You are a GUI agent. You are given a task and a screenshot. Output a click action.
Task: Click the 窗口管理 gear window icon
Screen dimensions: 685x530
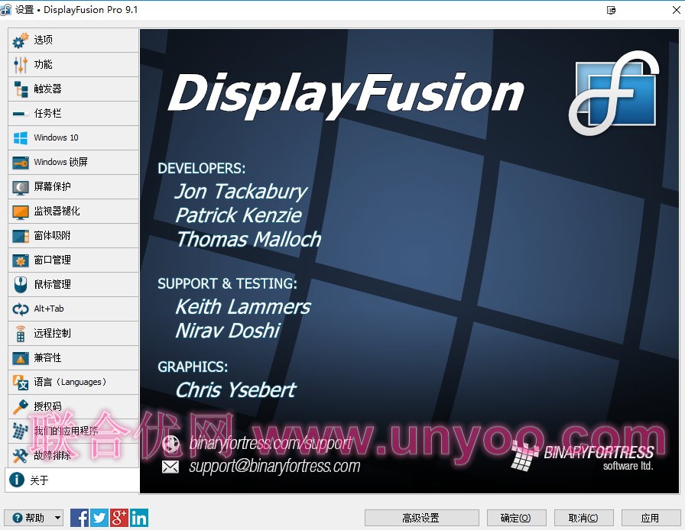pyautogui.click(x=20, y=260)
